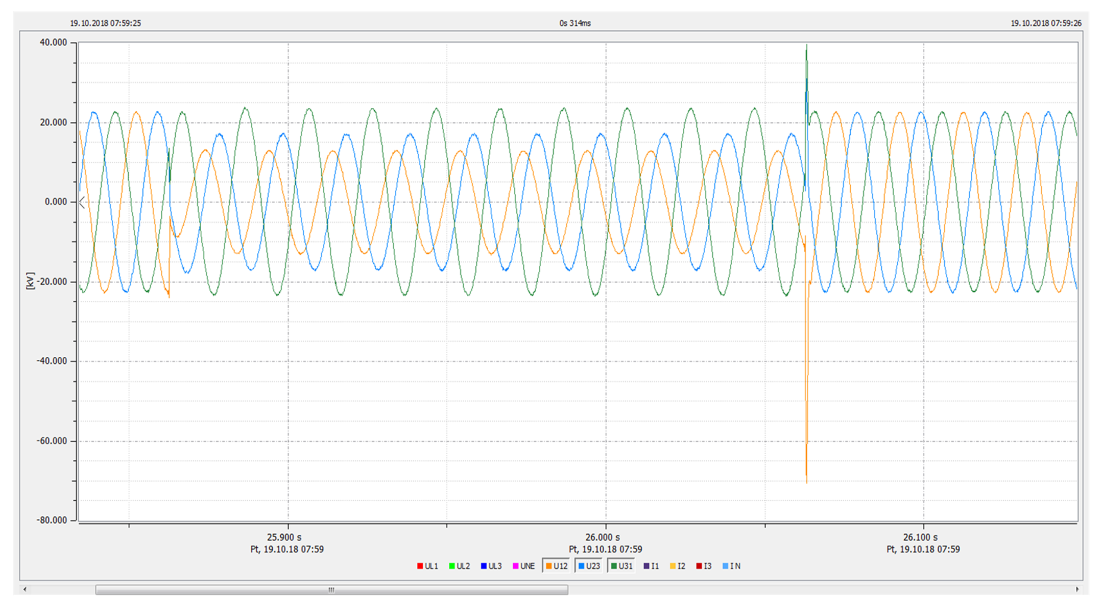The width and height of the screenshot is (1099, 607).
Task: Show the I3 current channel
Action: click(x=704, y=566)
